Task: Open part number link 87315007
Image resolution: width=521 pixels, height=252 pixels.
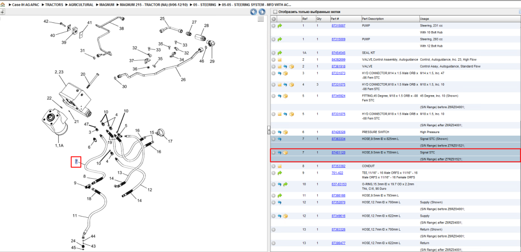Action: 338,25
